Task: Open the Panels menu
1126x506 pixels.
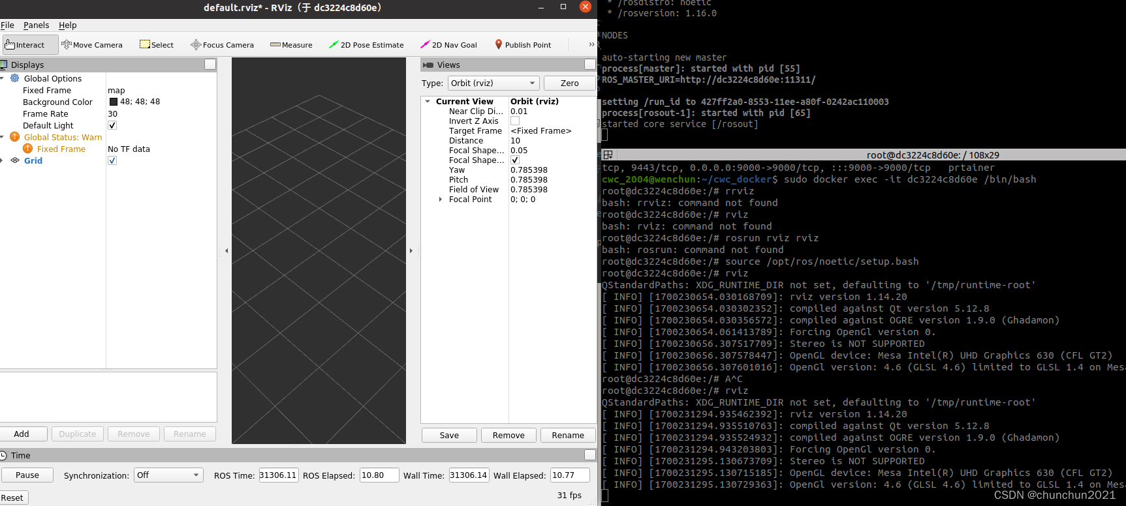Action: (x=37, y=25)
